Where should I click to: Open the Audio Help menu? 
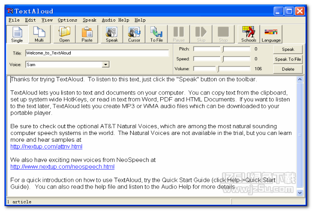click(115, 20)
